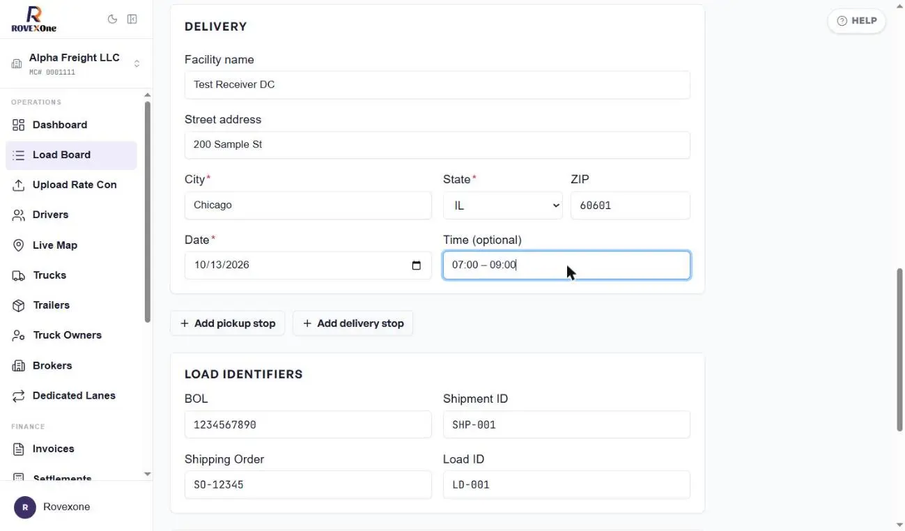Edit the Load ID field
Image resolution: width=905 pixels, height=531 pixels.
566,485
